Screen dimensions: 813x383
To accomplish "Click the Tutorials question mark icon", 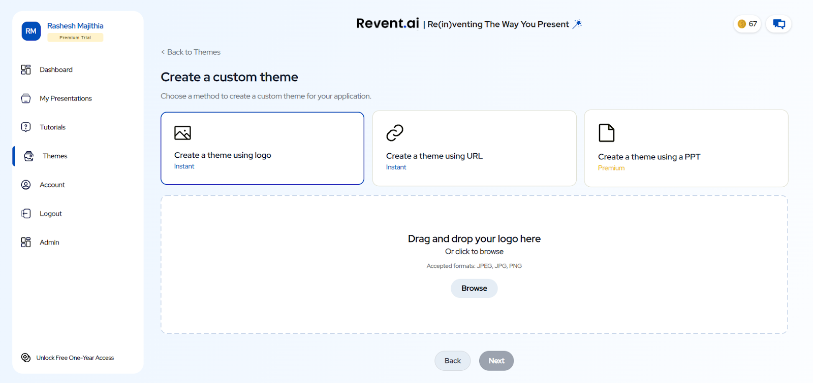I will [26, 127].
